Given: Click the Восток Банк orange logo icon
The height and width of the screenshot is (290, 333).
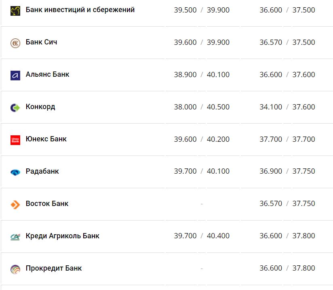Looking at the screenshot, I should click(15, 204).
